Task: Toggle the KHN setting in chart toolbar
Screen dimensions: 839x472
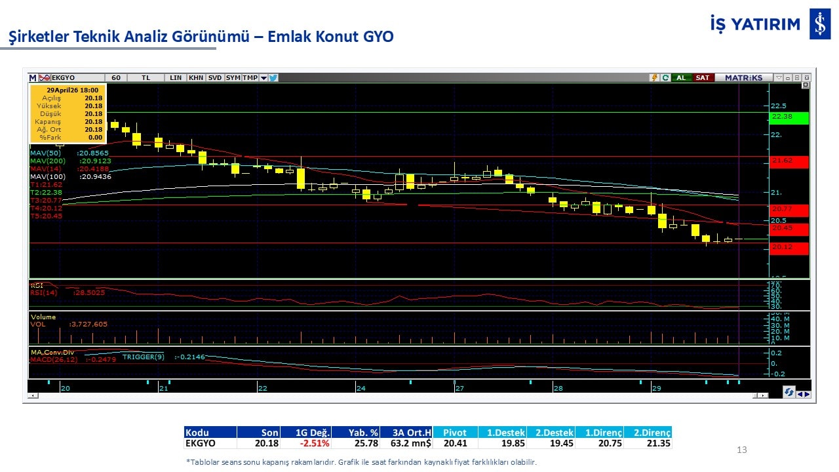Action: 195,77
